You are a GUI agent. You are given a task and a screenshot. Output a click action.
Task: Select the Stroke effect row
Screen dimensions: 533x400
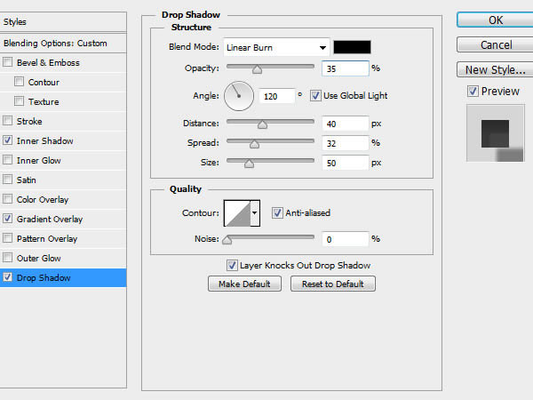point(63,121)
